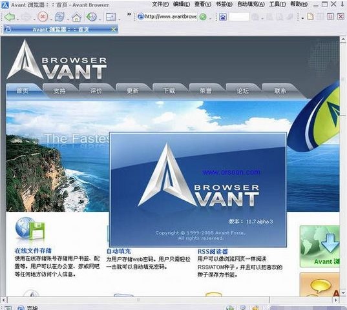347x310 pixels.
Task: Expand the layout button dropdown arrow
Action: pos(120,19)
